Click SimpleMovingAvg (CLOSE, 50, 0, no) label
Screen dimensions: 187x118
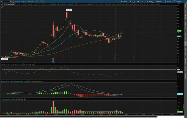tap(143, 4)
